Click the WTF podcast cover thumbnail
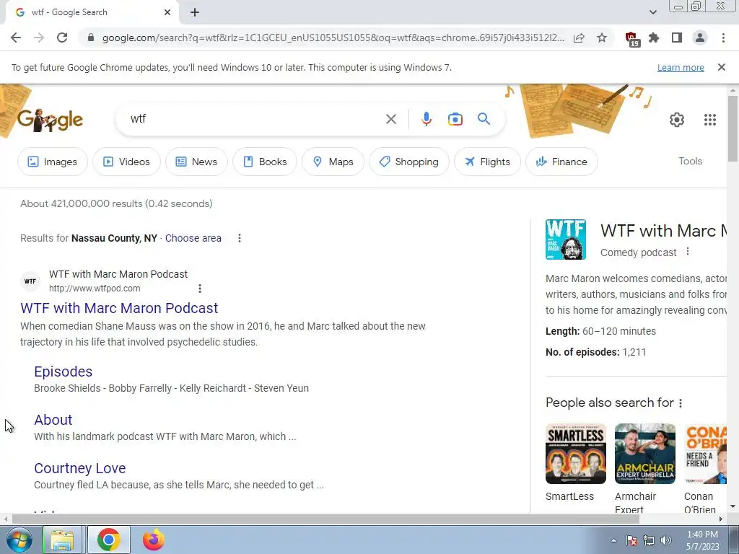The image size is (739, 554). 566,239
